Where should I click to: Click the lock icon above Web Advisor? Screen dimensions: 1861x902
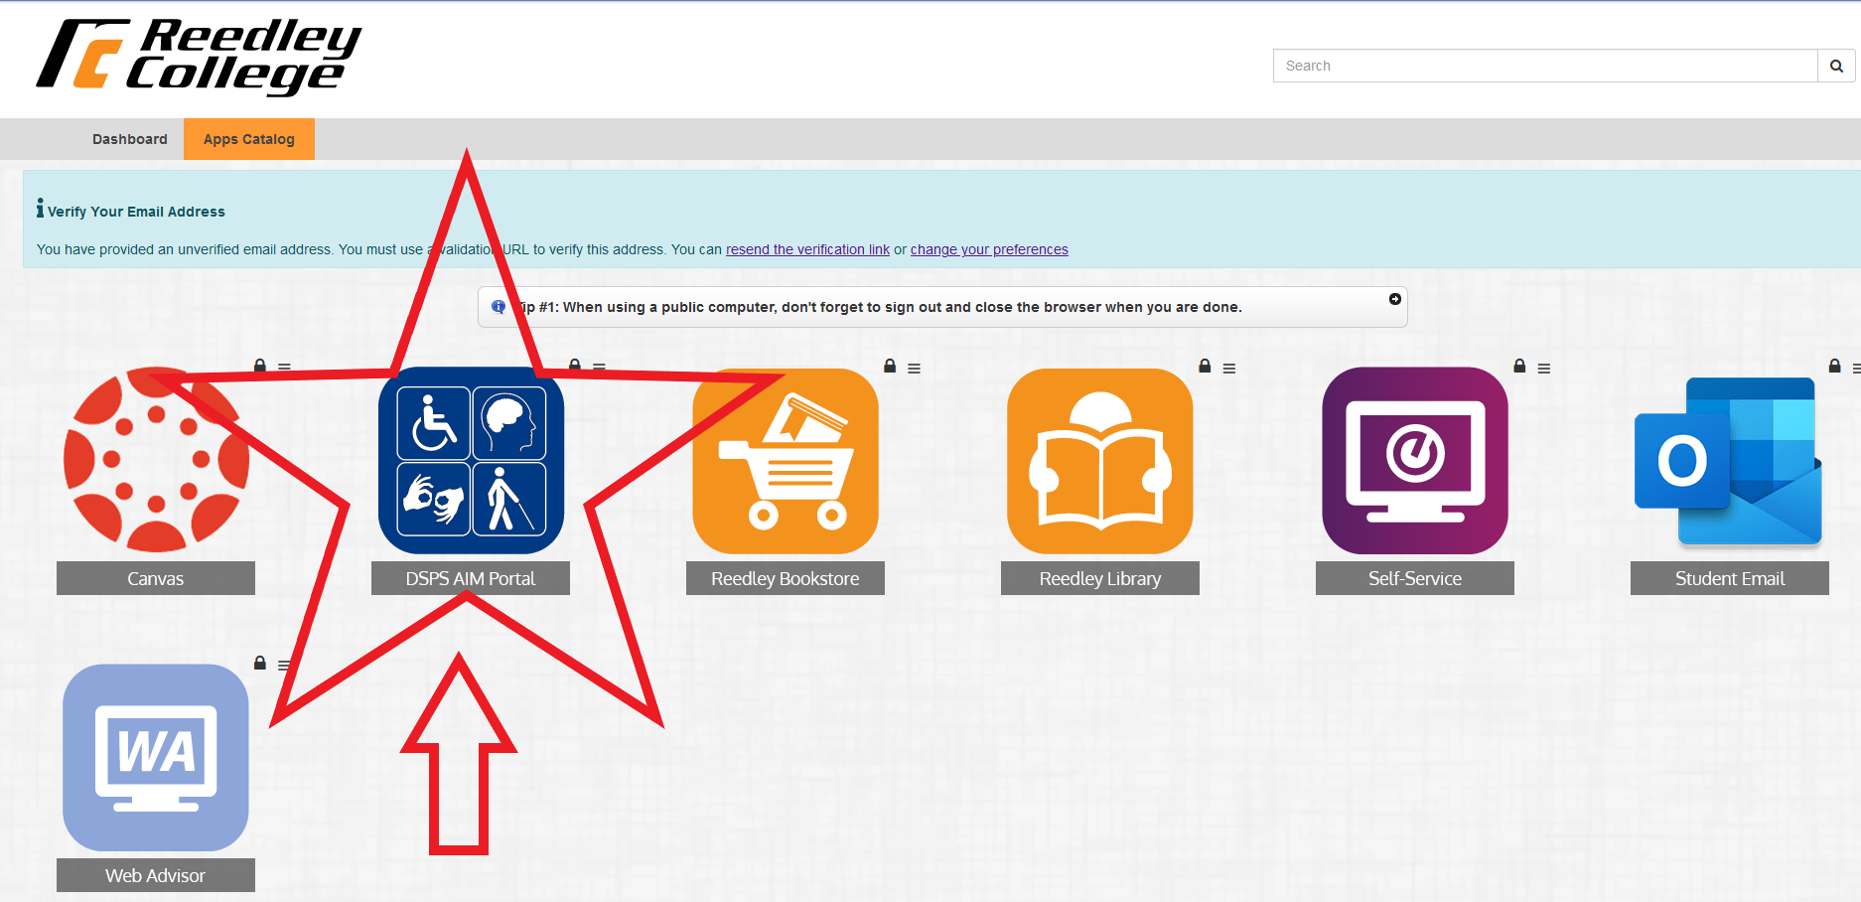tap(260, 663)
